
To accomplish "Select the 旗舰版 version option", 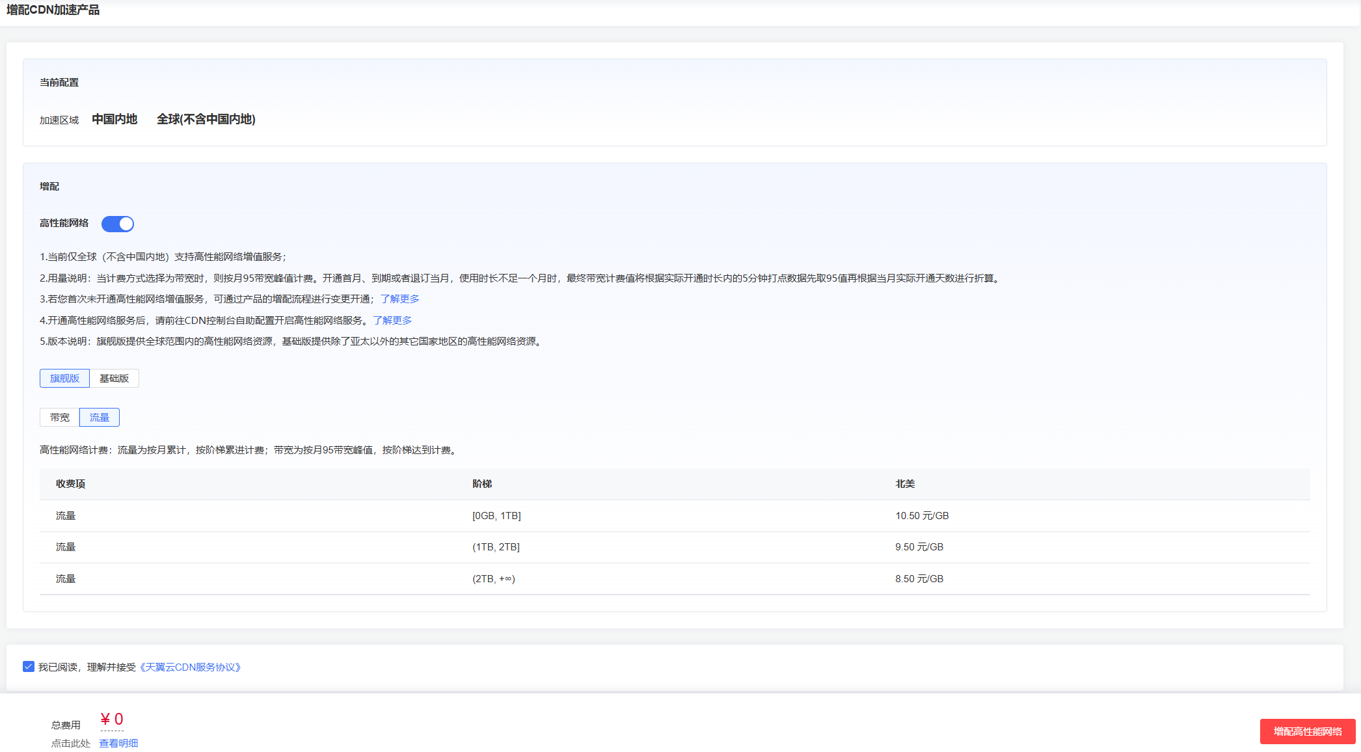I will (64, 379).
